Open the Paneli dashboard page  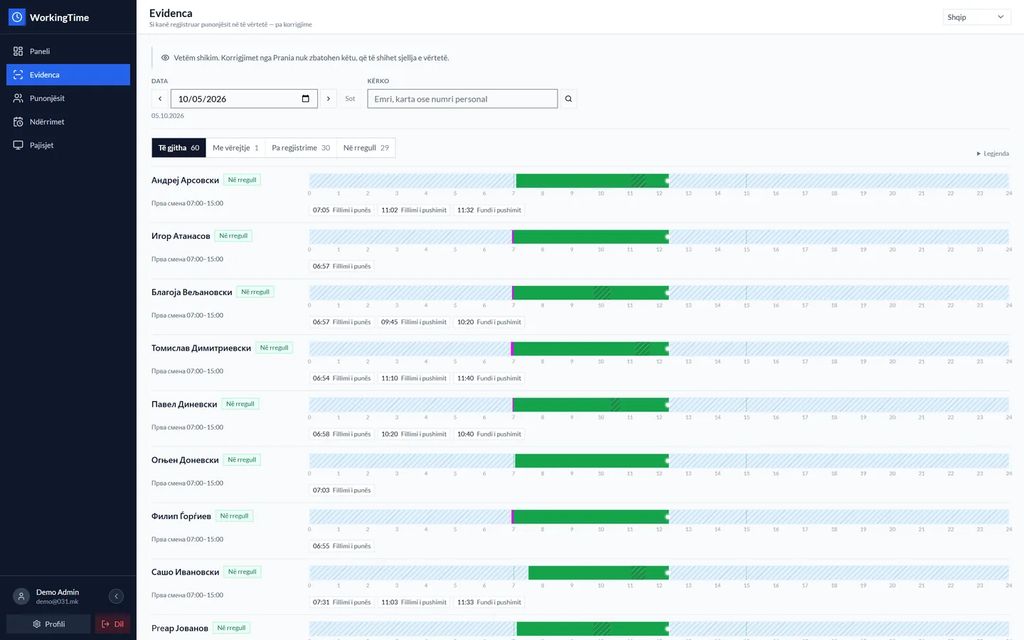coord(68,51)
